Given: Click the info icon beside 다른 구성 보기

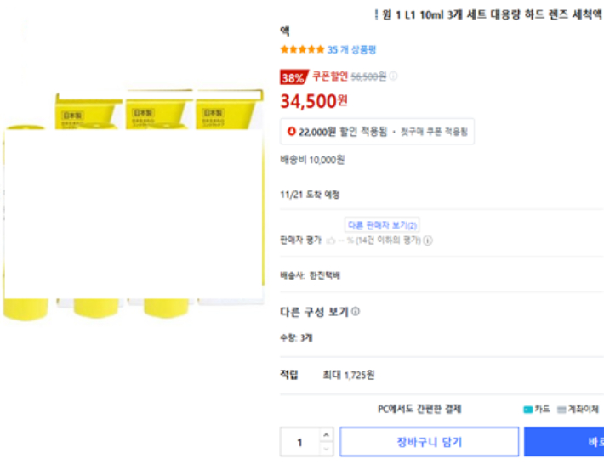Looking at the screenshot, I should point(356,312).
